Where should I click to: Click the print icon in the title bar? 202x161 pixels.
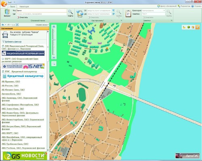pyautogui.click(x=10, y=2)
